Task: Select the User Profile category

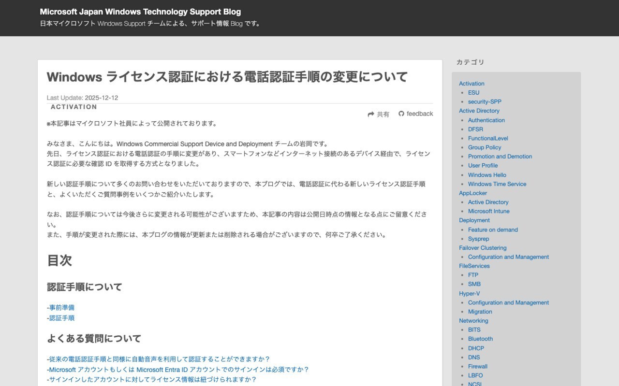Action: pyautogui.click(x=483, y=165)
